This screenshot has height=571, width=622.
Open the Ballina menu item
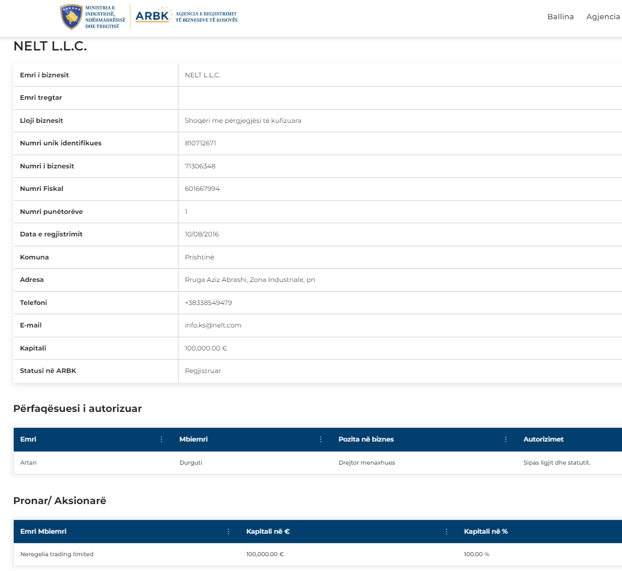pos(560,16)
